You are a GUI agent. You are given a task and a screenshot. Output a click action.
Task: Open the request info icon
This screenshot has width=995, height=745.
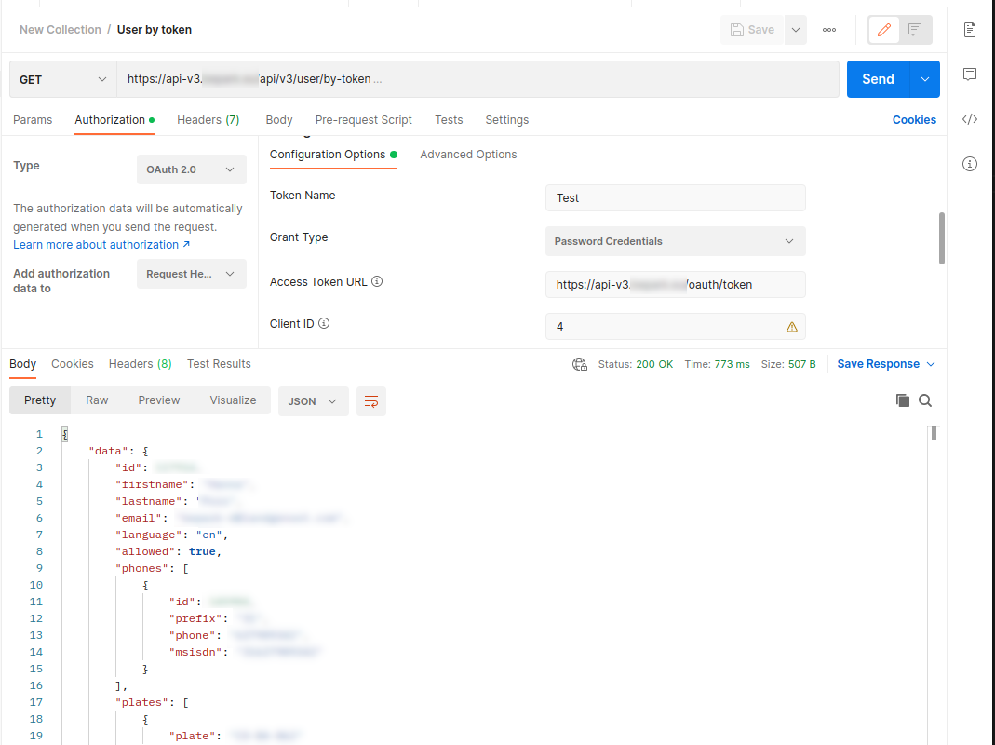pyautogui.click(x=970, y=164)
